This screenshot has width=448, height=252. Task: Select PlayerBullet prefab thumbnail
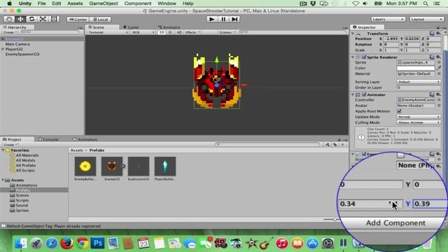[165, 167]
